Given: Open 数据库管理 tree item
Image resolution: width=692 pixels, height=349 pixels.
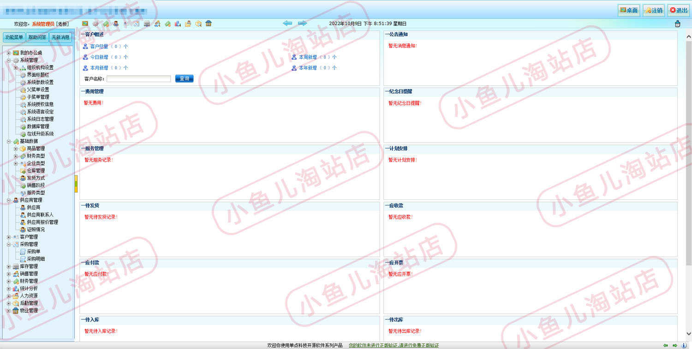Looking at the screenshot, I should pyautogui.click(x=38, y=126).
